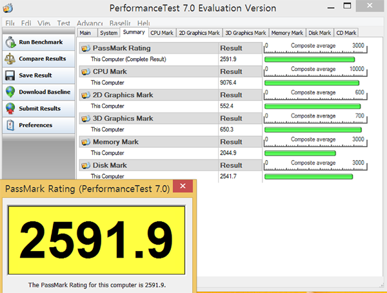This screenshot has width=387, height=293.
Task: Open the 3D Graphics Mark tab
Action: pos(246,33)
